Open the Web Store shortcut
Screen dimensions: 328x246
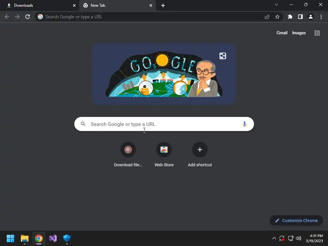click(164, 150)
